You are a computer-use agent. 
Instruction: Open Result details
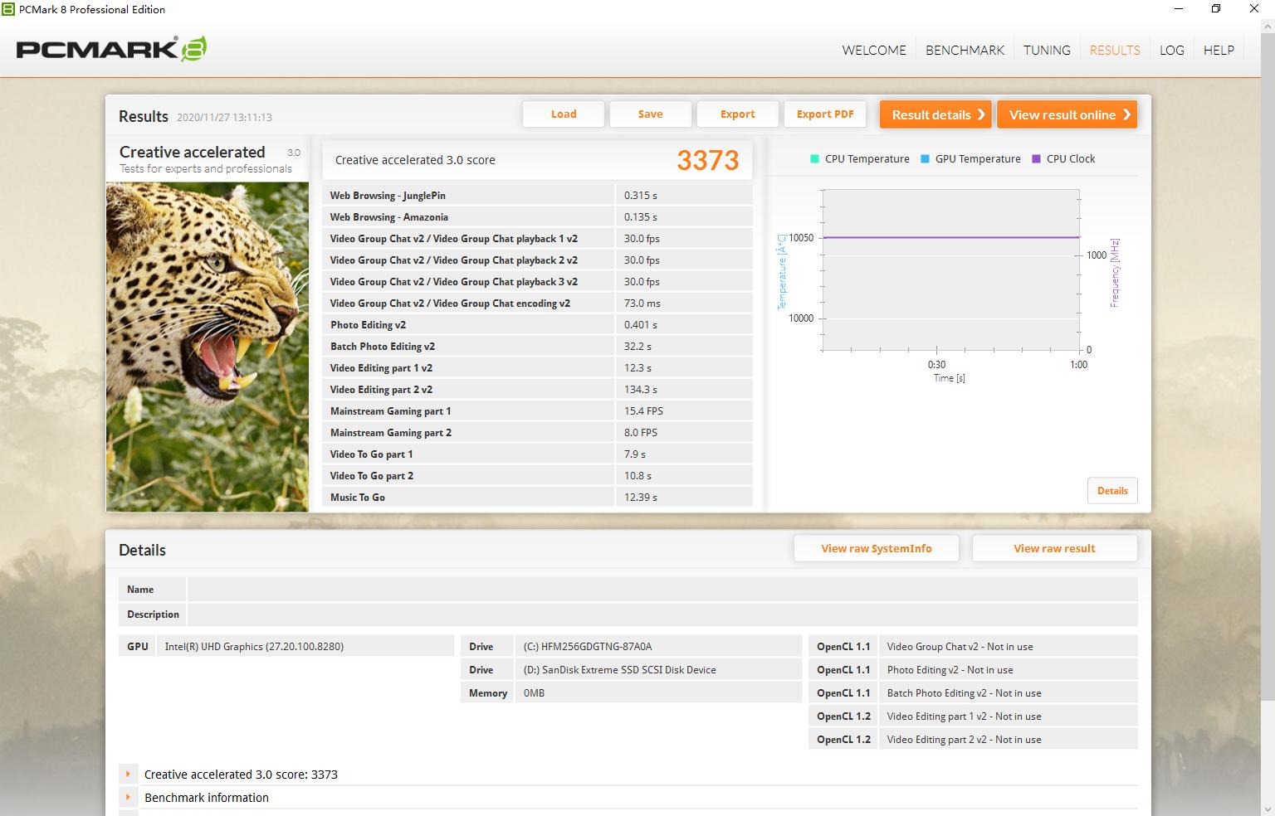(936, 114)
